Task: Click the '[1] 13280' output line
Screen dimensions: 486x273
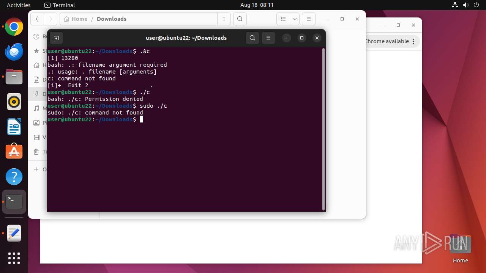Action: coord(63,58)
